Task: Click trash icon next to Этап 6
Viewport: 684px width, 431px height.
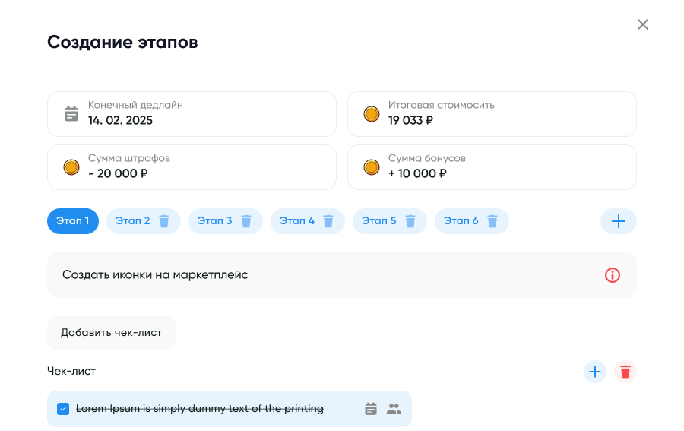Action: pyautogui.click(x=492, y=221)
